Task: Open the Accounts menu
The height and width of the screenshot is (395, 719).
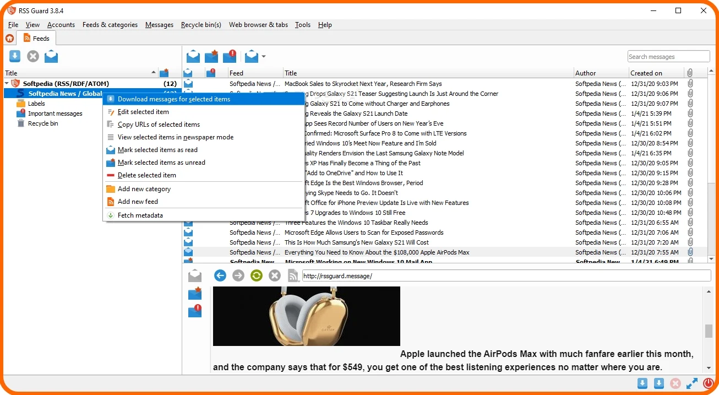Action: [x=61, y=25]
